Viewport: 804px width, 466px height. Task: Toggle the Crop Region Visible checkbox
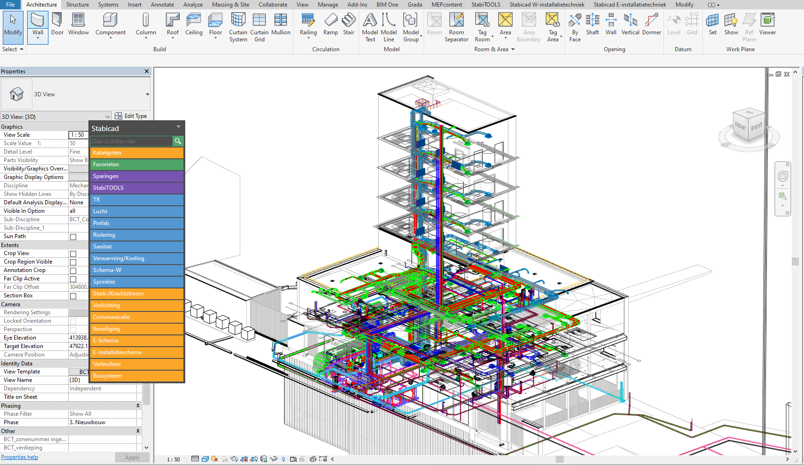pos(73,262)
